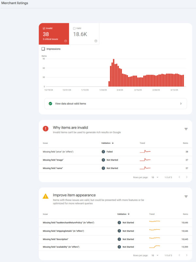
Task: Click Trend column header in appearance table
Action: pos(152,214)
